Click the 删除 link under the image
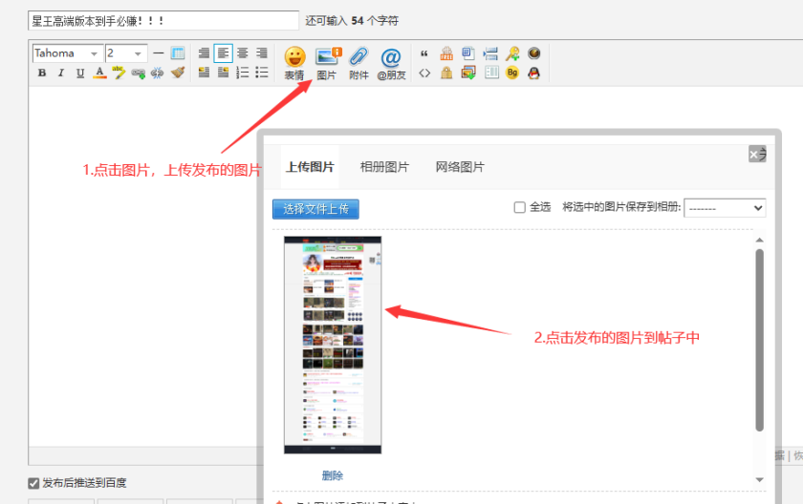The image size is (803, 504). coord(333,475)
